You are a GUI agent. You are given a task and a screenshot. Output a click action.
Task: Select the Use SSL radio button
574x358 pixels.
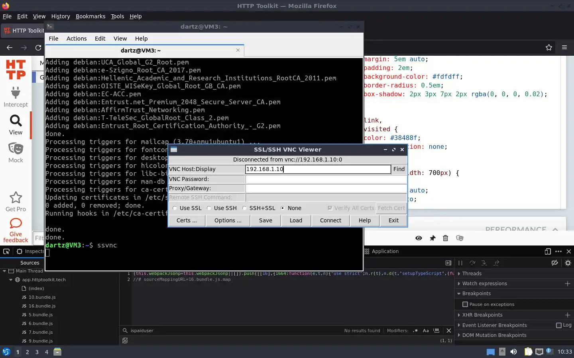175,208
